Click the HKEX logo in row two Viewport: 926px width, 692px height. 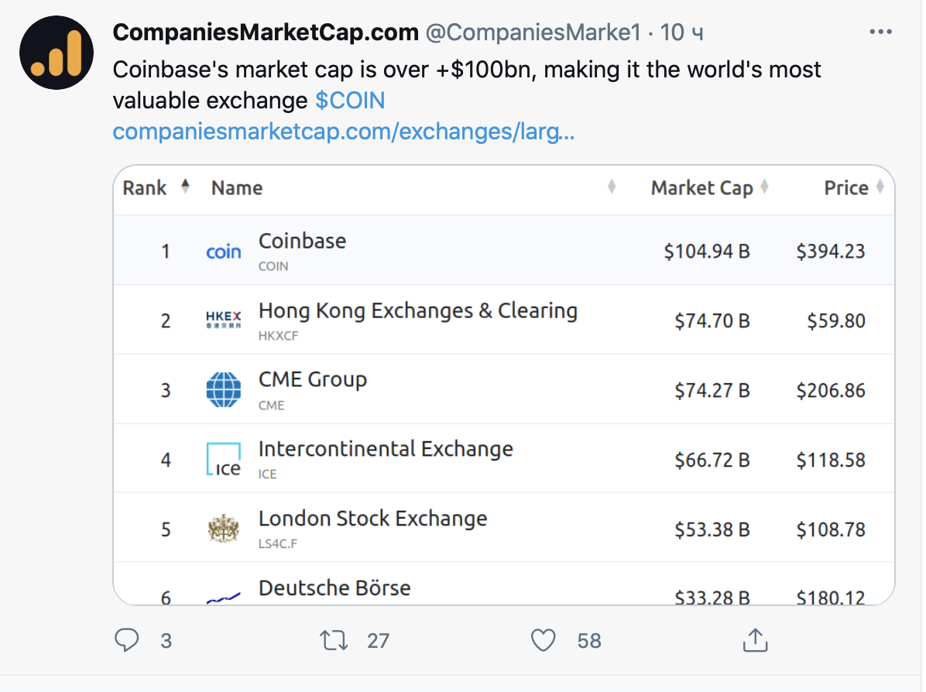[x=224, y=320]
